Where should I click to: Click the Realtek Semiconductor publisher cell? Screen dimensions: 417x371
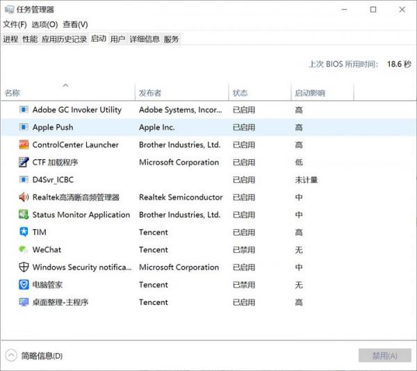(181, 197)
